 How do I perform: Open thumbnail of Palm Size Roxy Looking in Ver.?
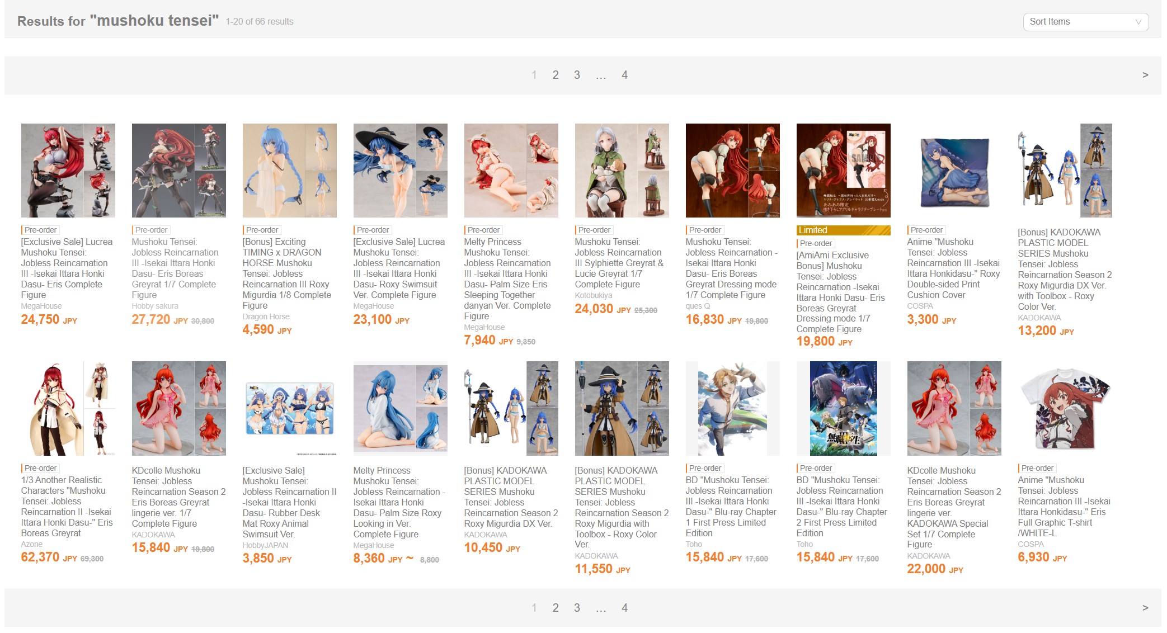(x=401, y=408)
